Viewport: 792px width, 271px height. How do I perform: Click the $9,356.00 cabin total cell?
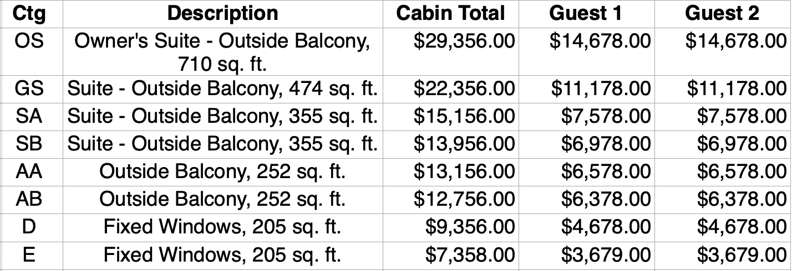[470, 227]
